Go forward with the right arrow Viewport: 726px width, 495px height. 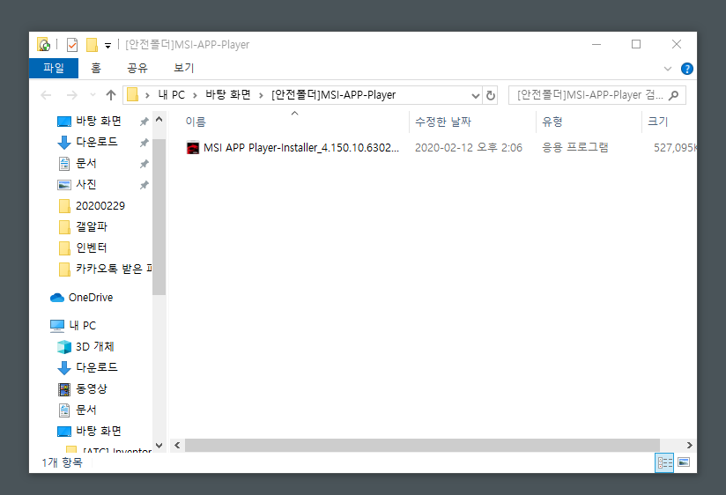pos(71,95)
